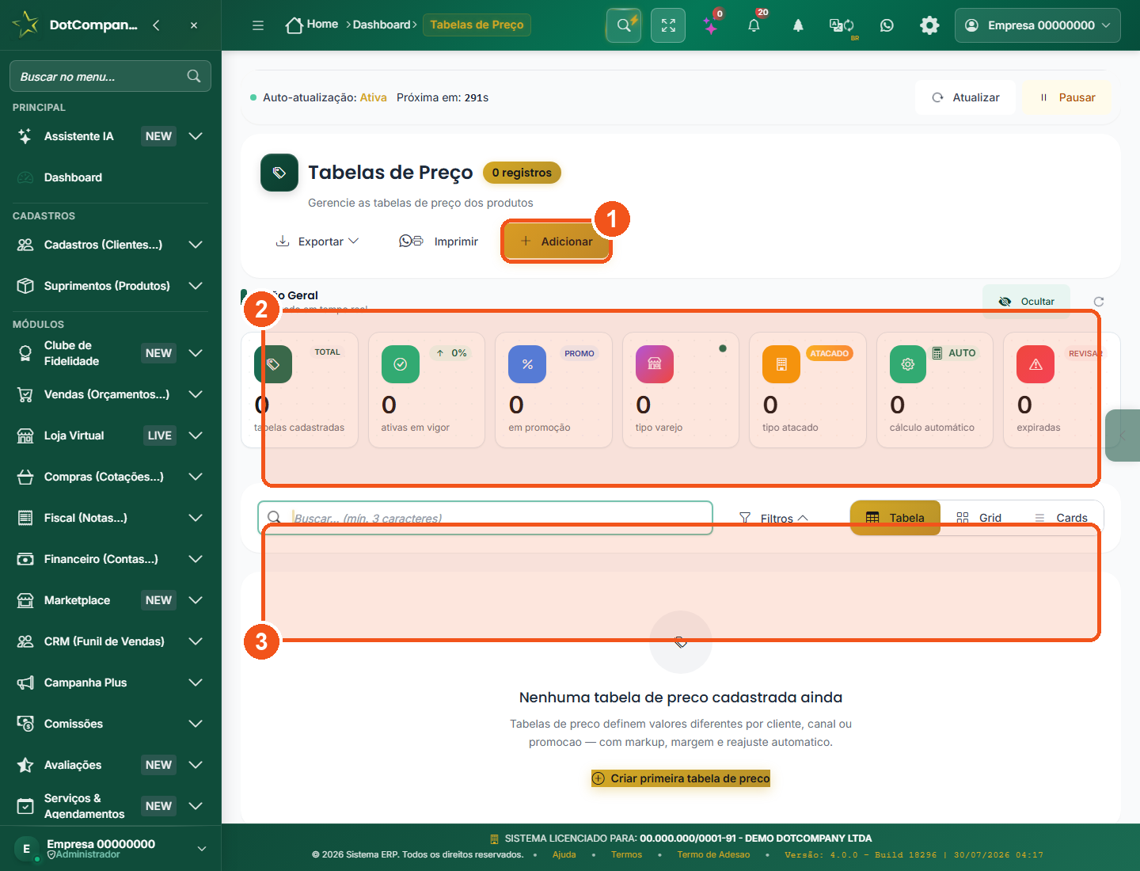The image size is (1140, 871).
Task: Go to the Dashboard breadcrumb
Action: coord(382,25)
